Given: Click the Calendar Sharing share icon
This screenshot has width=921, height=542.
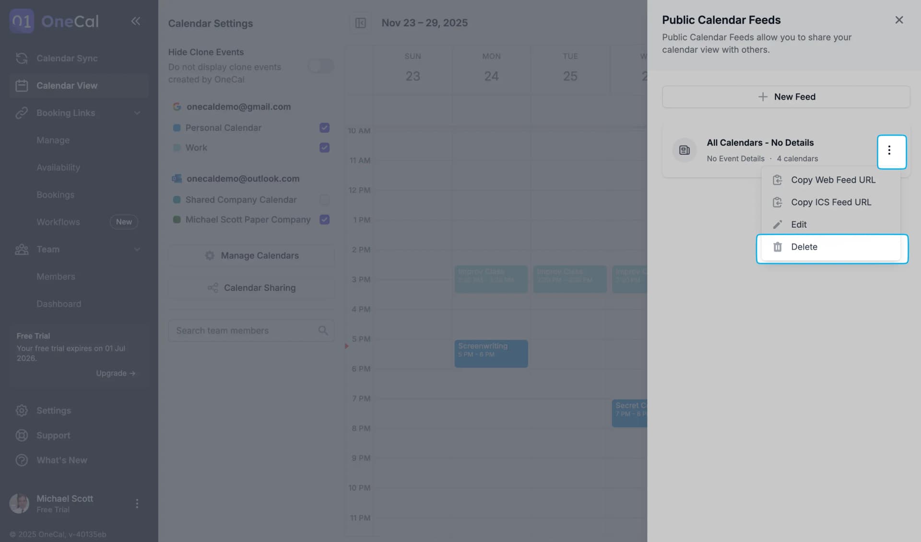Looking at the screenshot, I should click(213, 288).
